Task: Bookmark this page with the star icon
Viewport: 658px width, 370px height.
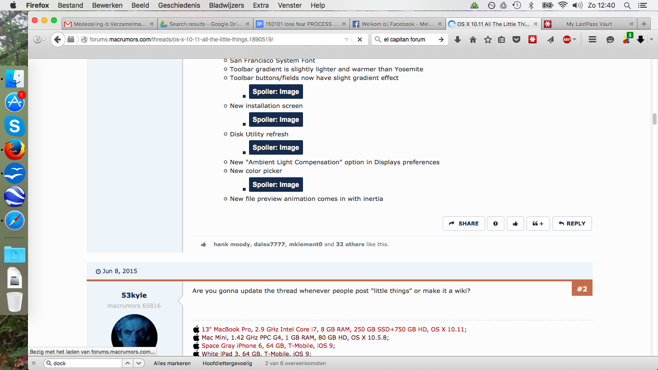Action: [488, 40]
